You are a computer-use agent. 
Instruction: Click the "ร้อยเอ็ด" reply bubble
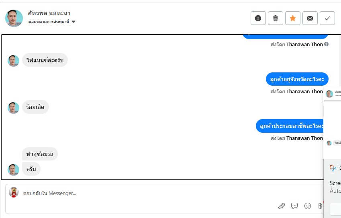pos(35,107)
